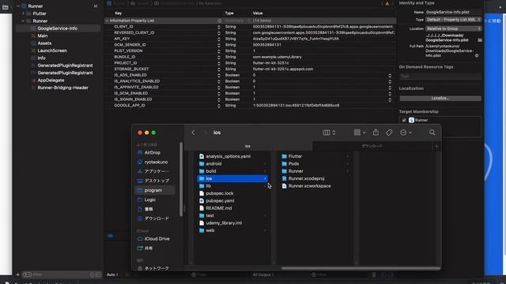Go back in Finder navigation
The width and height of the screenshot is (506, 284).
pyautogui.click(x=193, y=133)
